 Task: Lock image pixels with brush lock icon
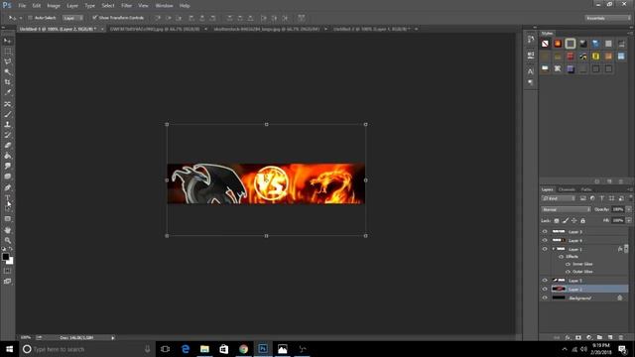coord(566,220)
